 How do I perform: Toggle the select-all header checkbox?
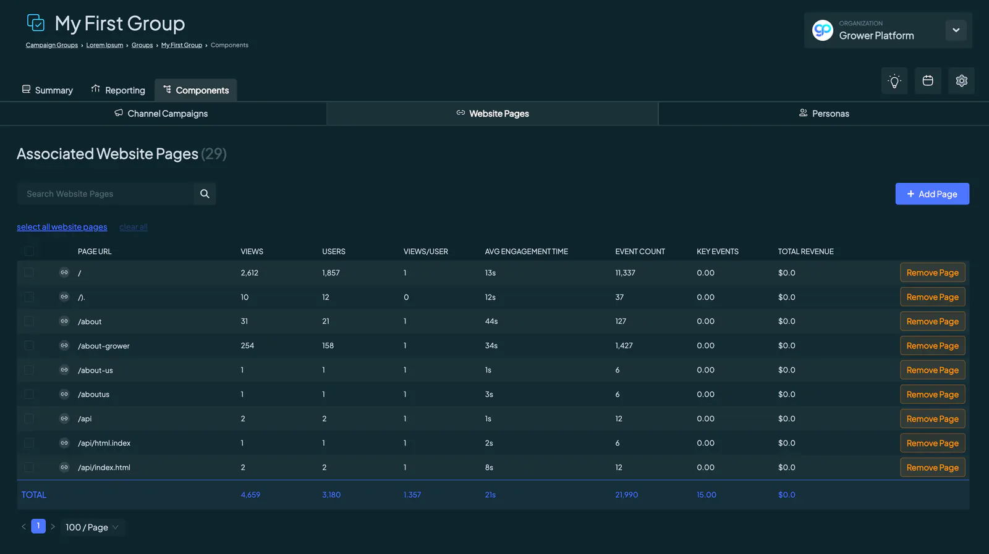29,251
